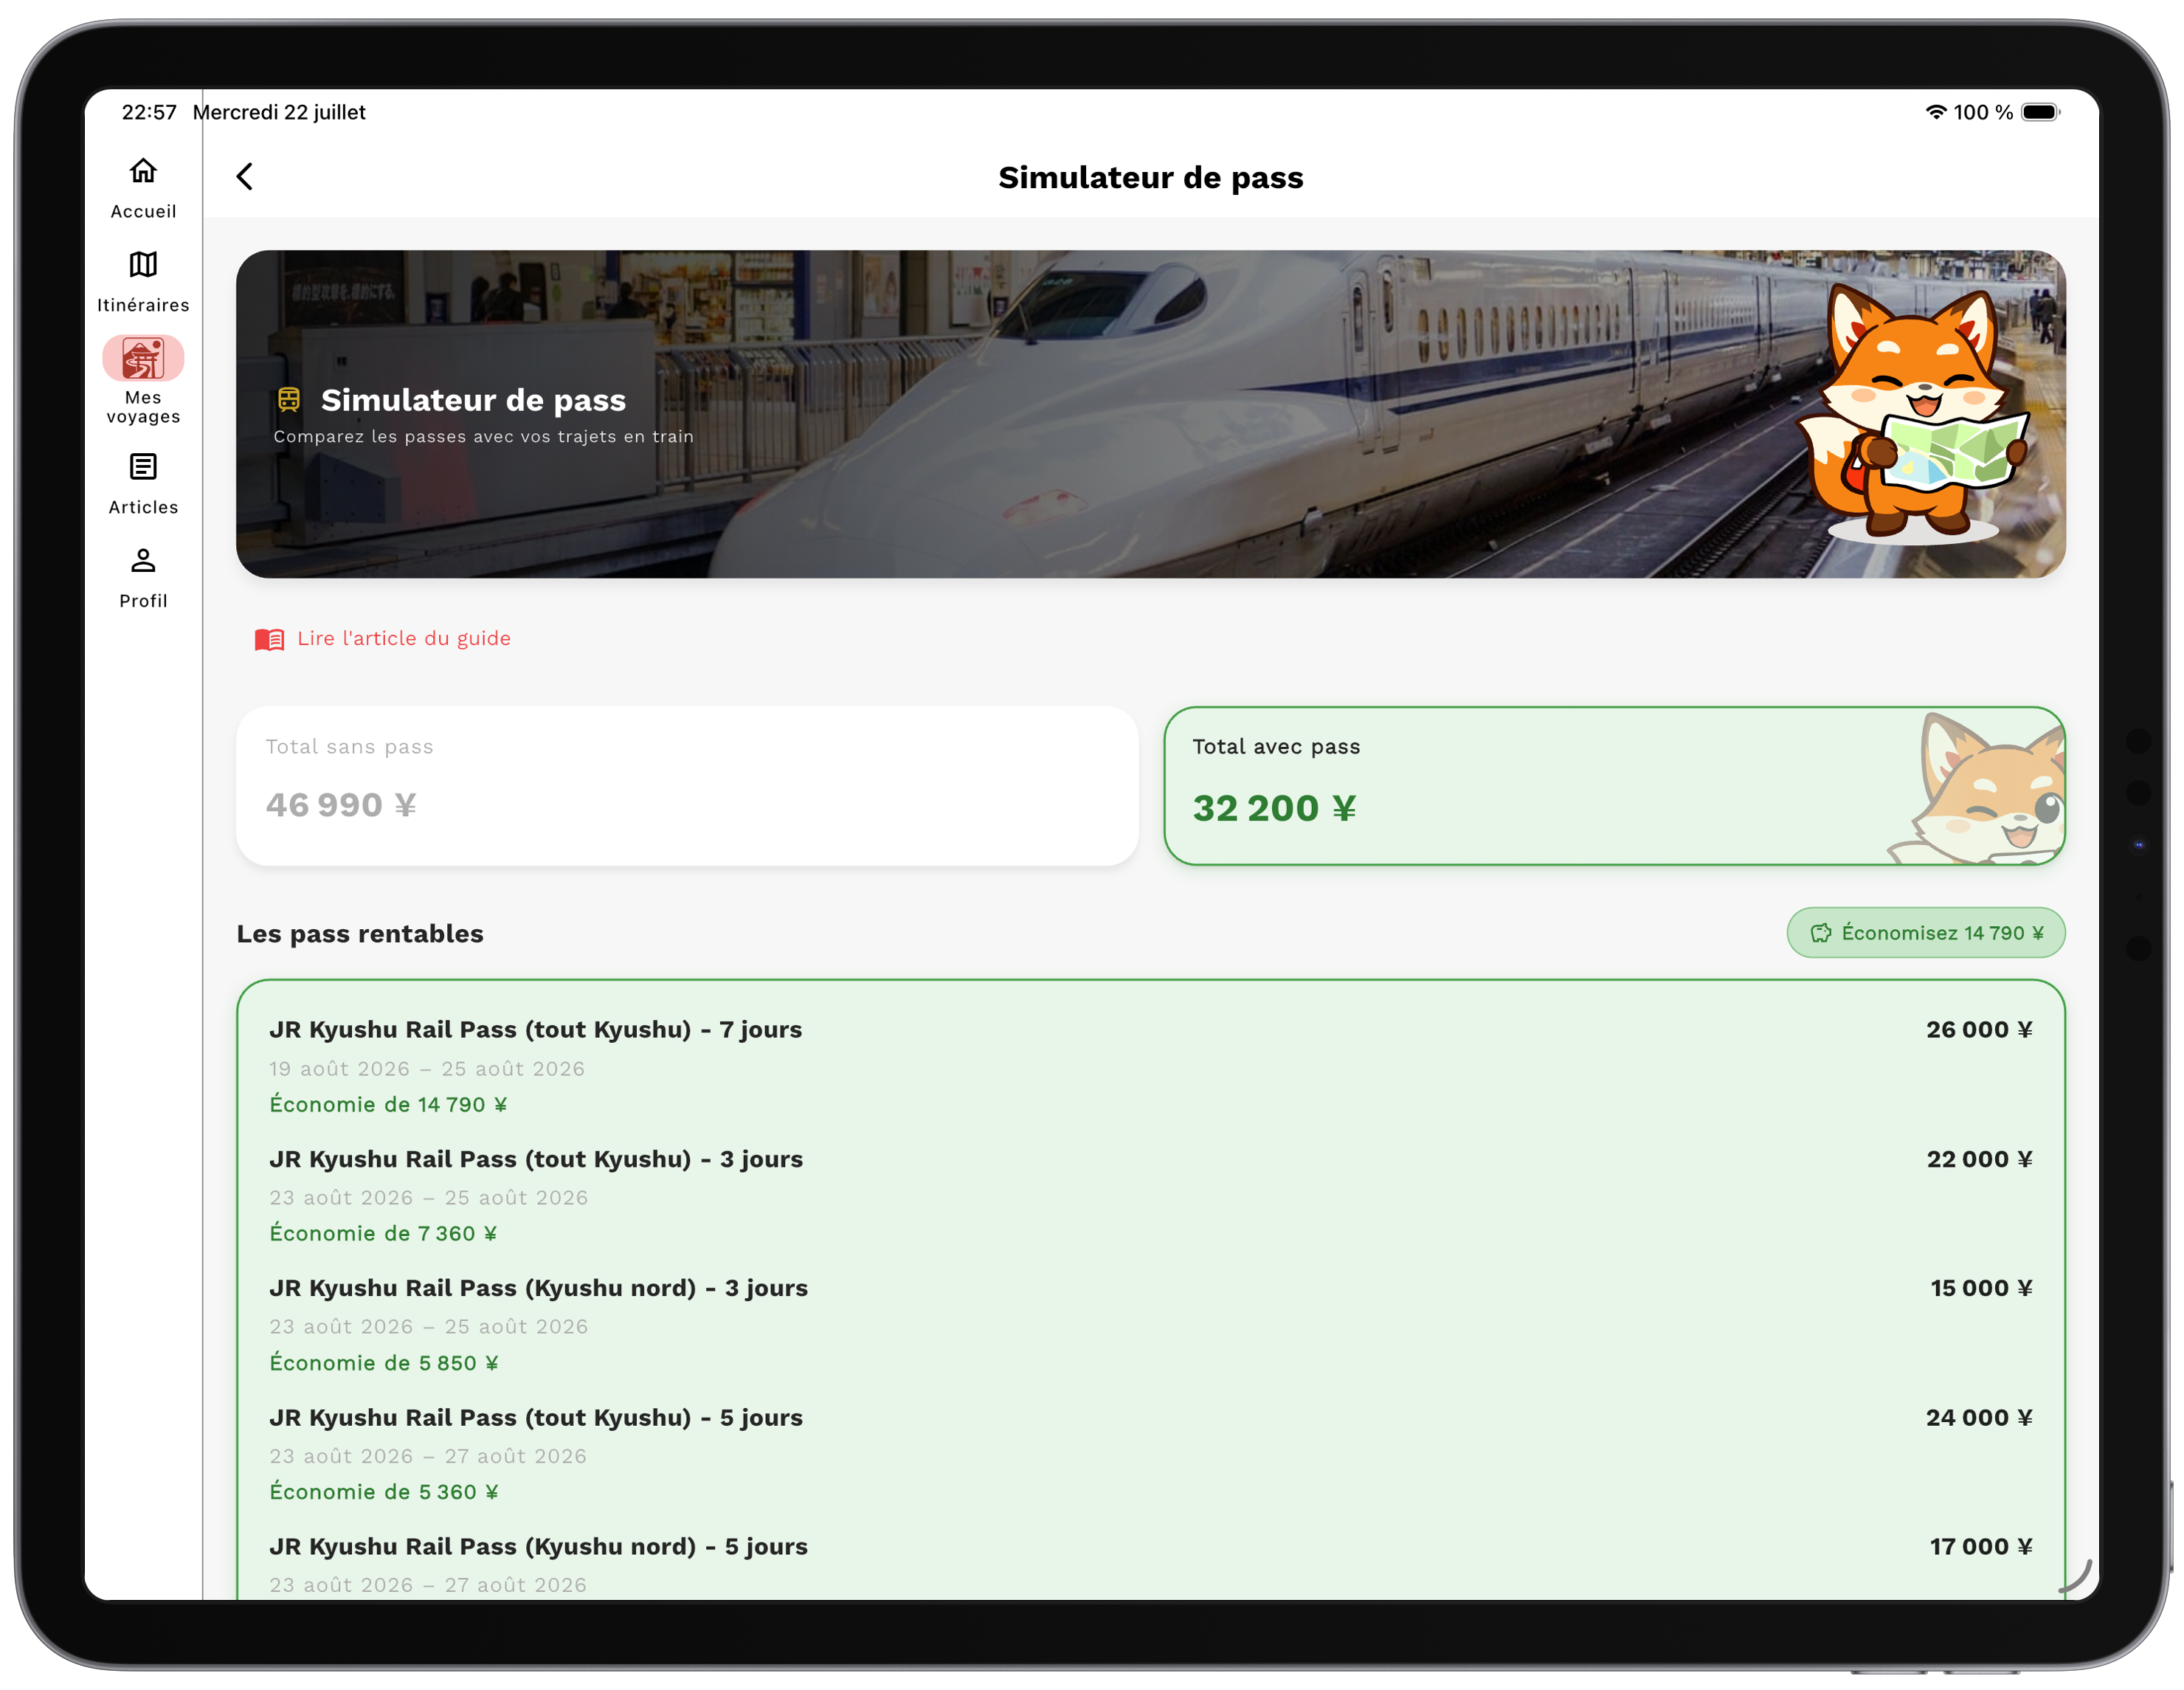Click the Mercredi 22 juillet date
The image size is (2184, 1690).
click(x=279, y=112)
